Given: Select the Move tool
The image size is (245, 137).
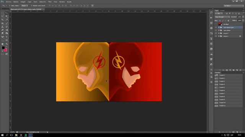Looking at the screenshot, I should 7,13.
